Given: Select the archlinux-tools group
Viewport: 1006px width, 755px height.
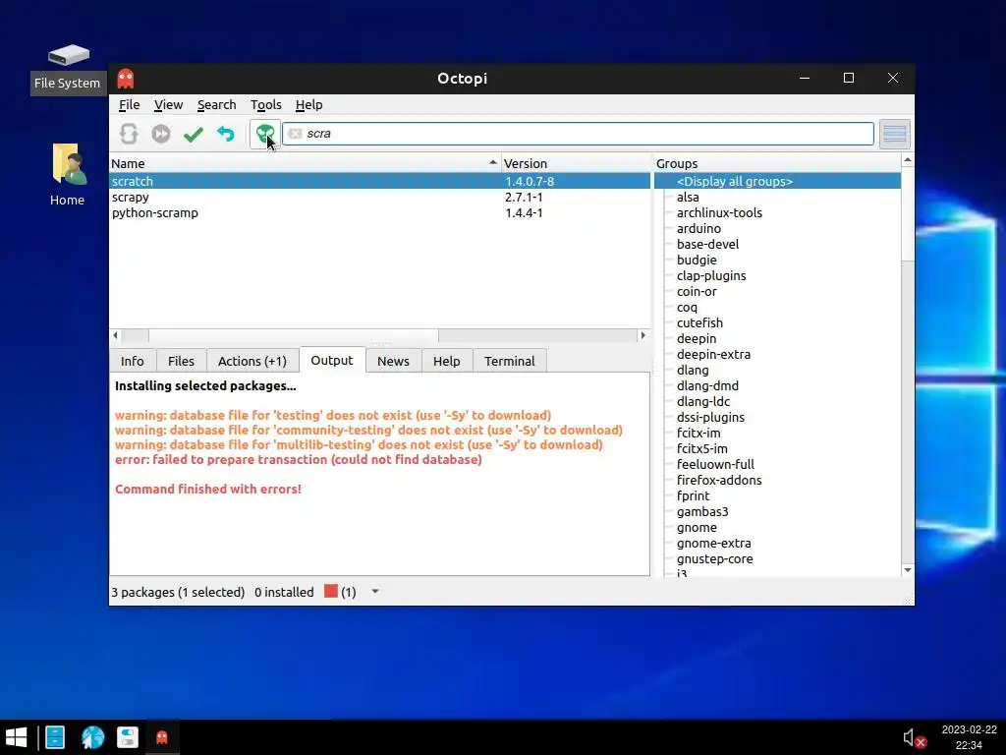Looking at the screenshot, I should [x=719, y=212].
